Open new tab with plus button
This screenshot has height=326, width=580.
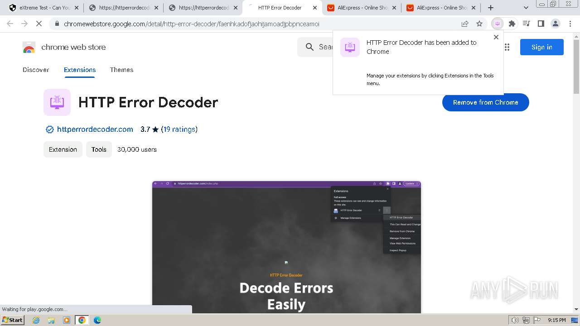click(x=491, y=8)
